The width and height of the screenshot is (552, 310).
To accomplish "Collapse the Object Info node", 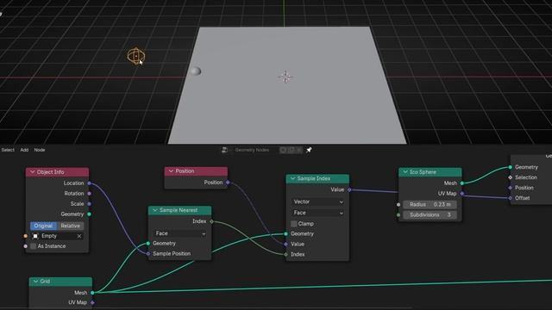I will pyautogui.click(x=33, y=172).
